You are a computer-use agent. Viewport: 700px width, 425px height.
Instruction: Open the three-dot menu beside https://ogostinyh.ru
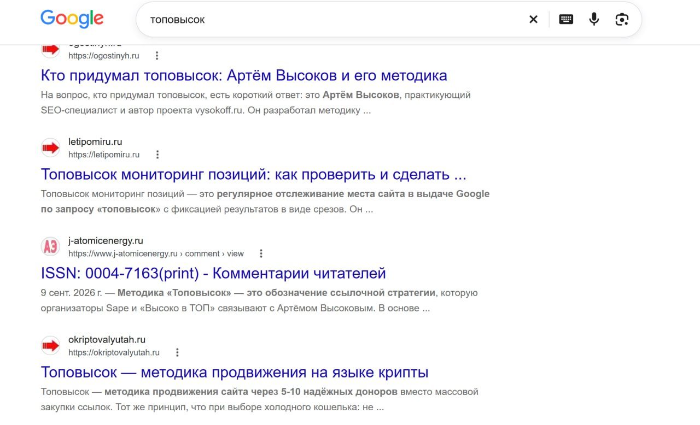coord(157,56)
